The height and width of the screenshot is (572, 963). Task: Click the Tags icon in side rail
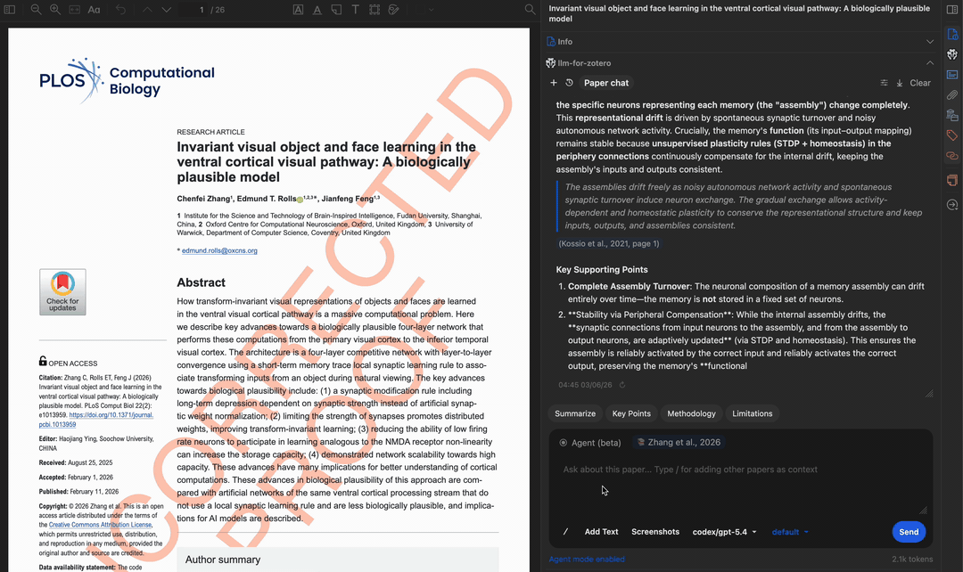coord(951,135)
